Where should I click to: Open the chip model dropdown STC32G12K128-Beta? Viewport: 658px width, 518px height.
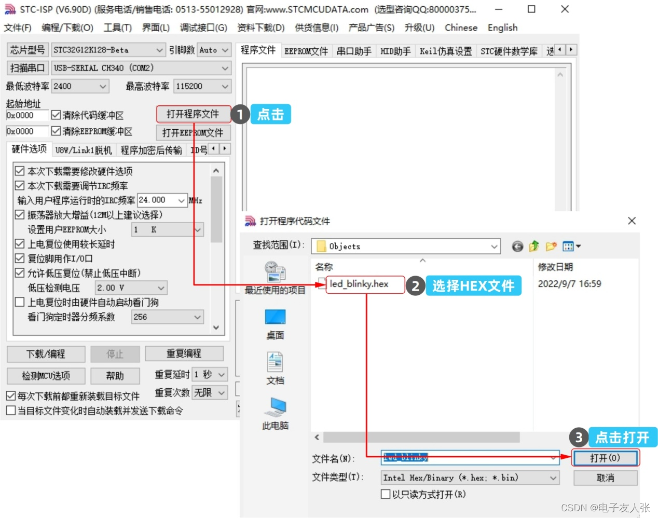(108, 50)
